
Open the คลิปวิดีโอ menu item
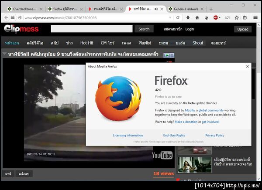click(35, 43)
